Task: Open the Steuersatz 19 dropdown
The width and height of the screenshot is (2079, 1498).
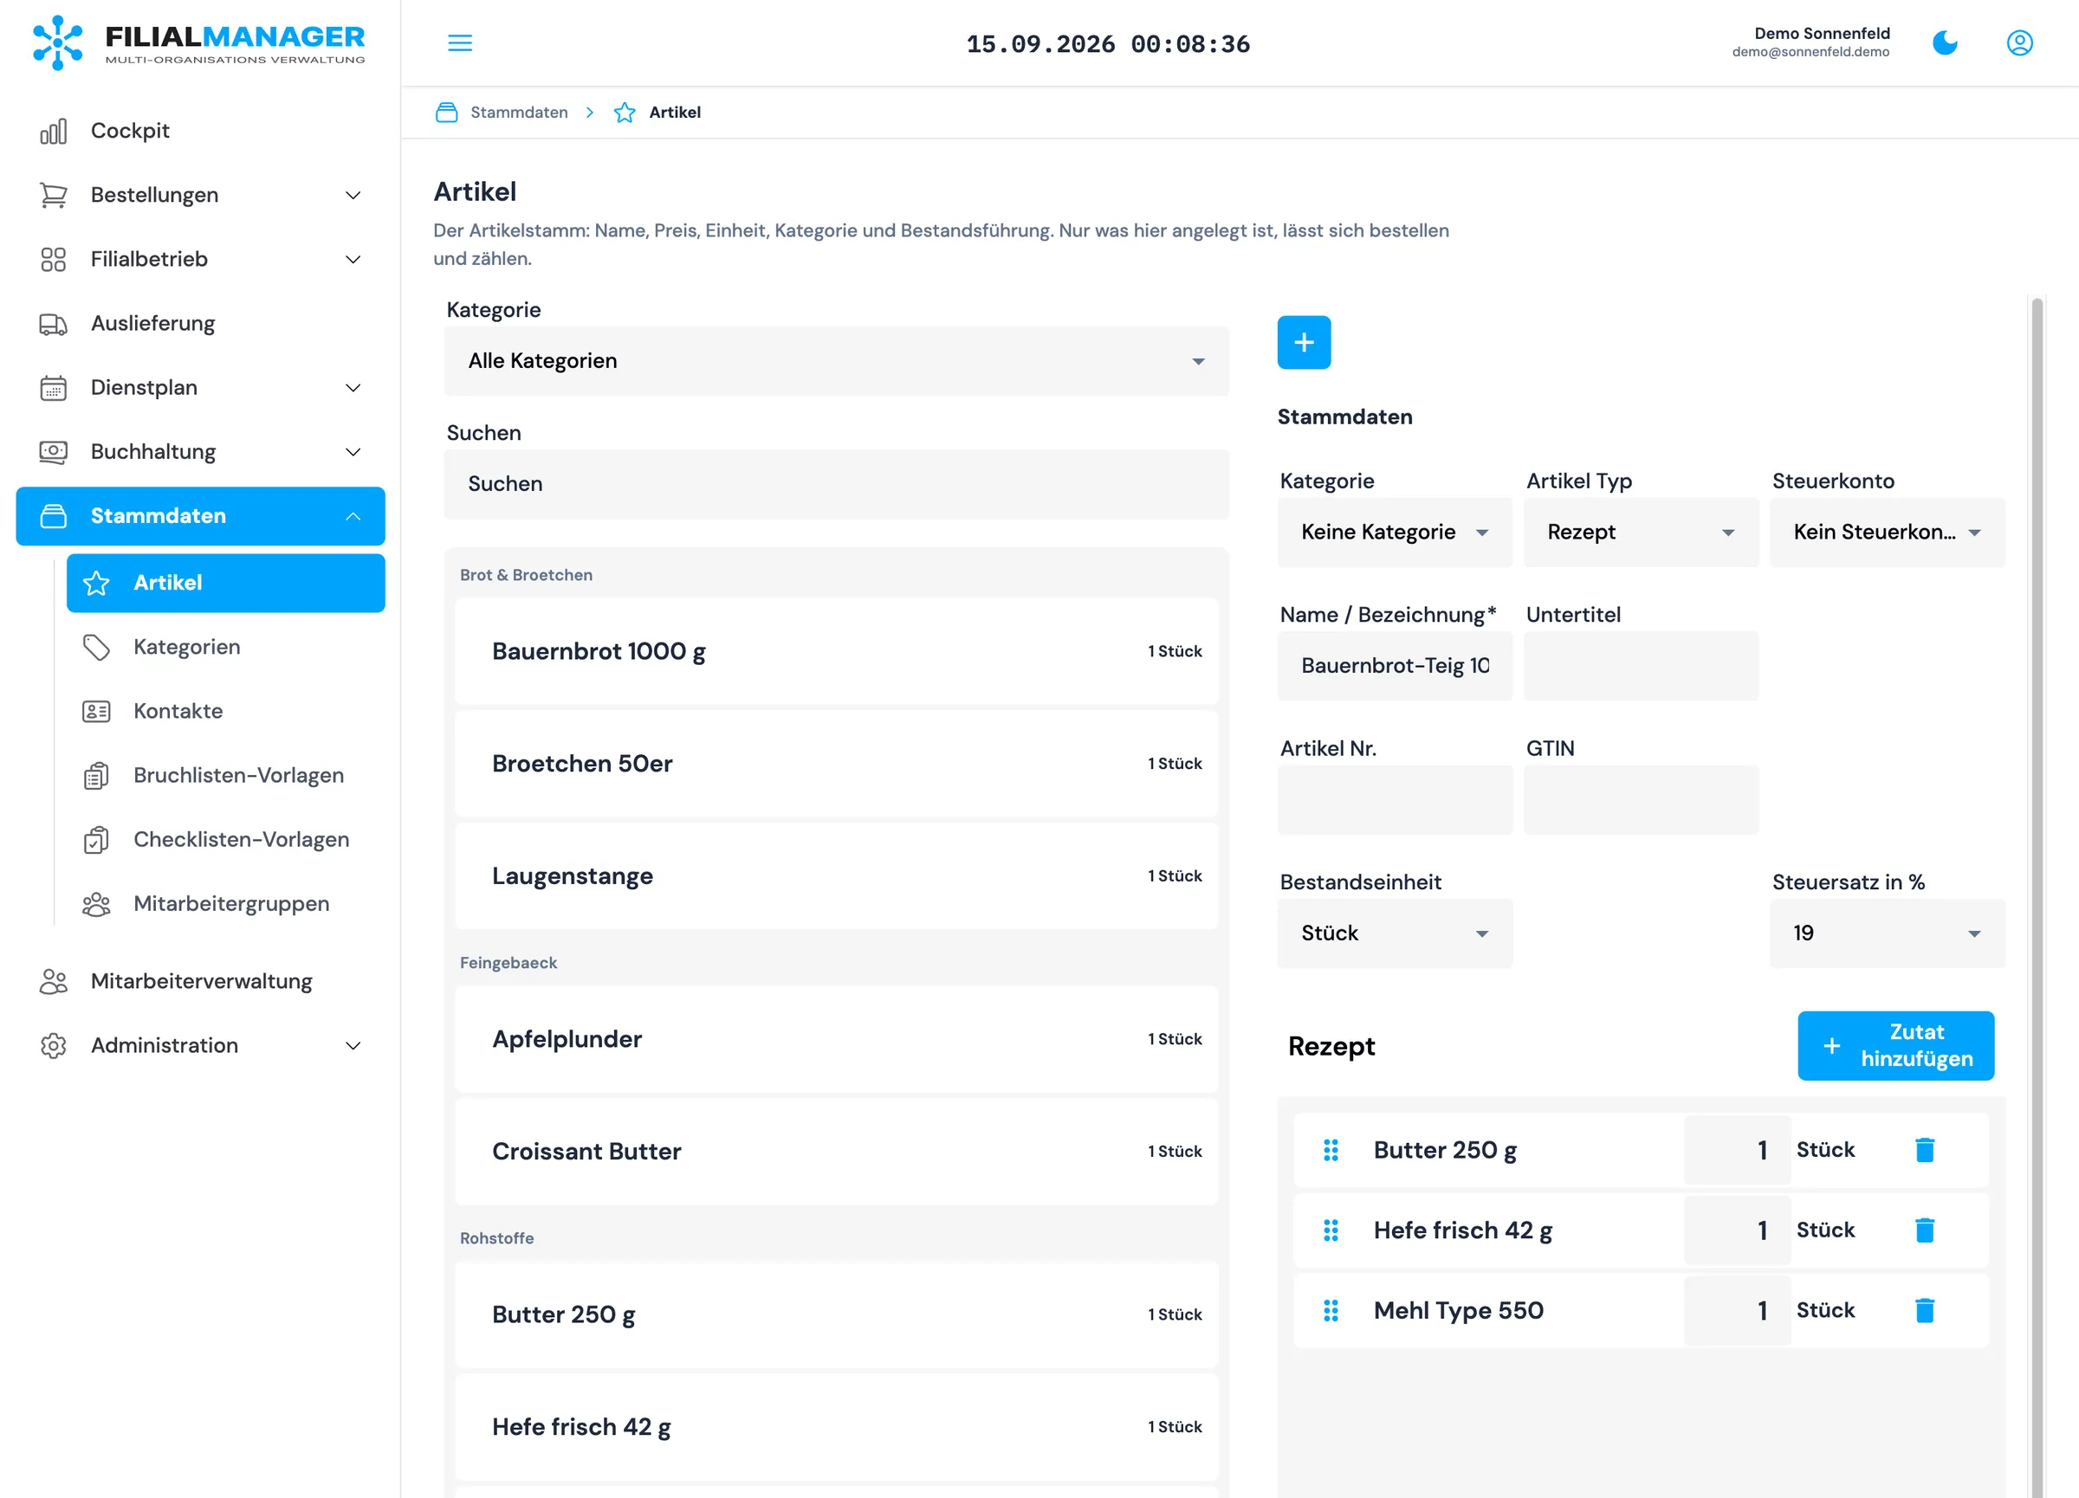Action: [x=1887, y=933]
